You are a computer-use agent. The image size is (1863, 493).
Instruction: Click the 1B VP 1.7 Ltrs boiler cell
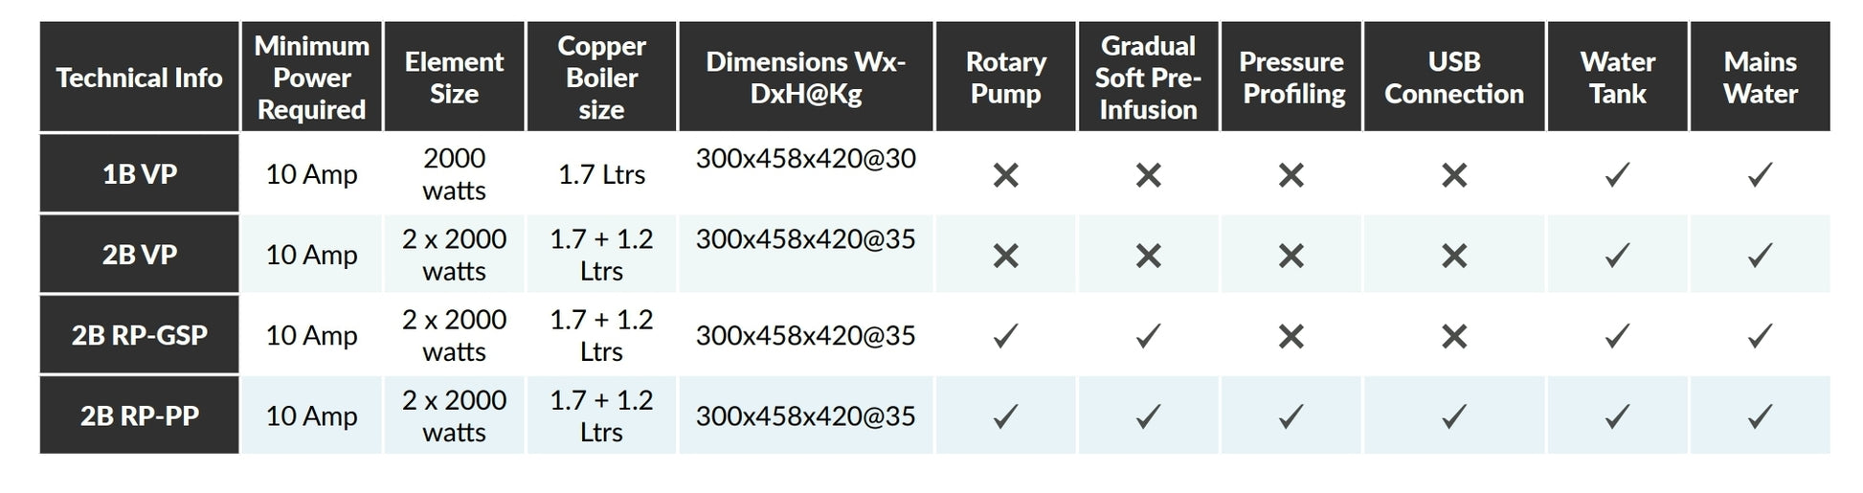(x=601, y=173)
